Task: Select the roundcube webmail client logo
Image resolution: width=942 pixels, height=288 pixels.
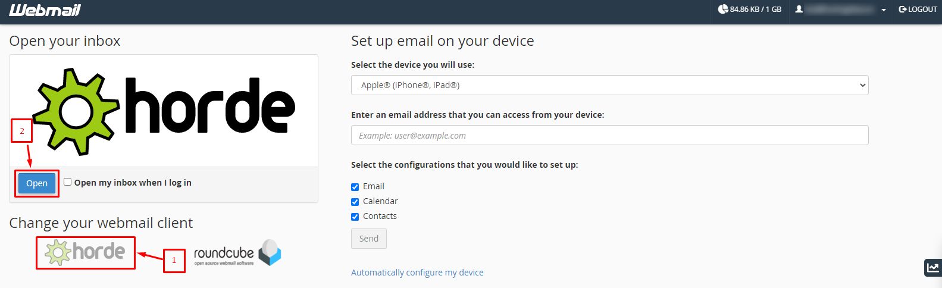Action: pyautogui.click(x=237, y=253)
